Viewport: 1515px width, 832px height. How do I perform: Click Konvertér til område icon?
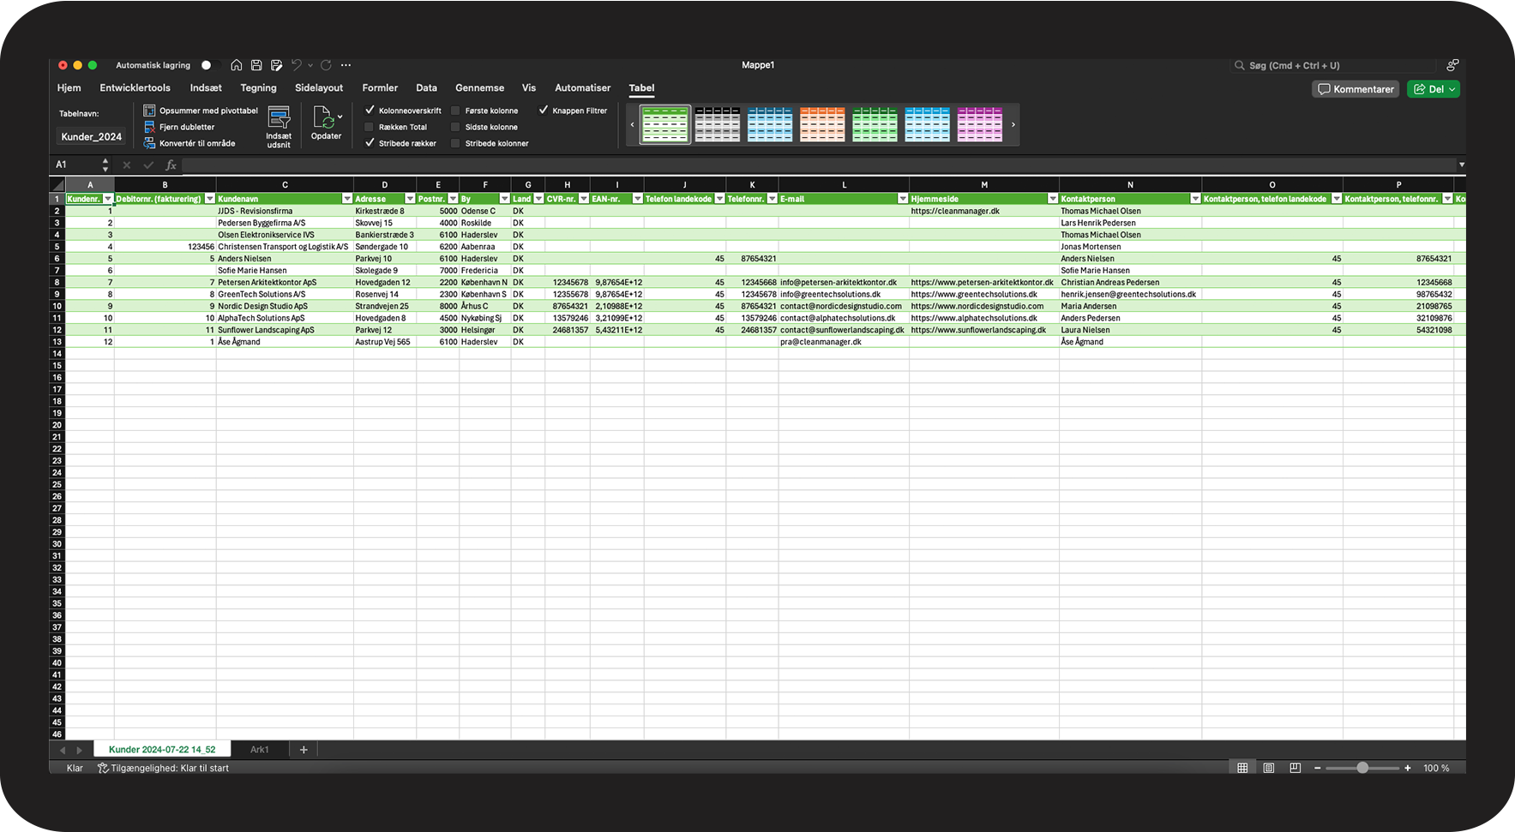tap(149, 143)
